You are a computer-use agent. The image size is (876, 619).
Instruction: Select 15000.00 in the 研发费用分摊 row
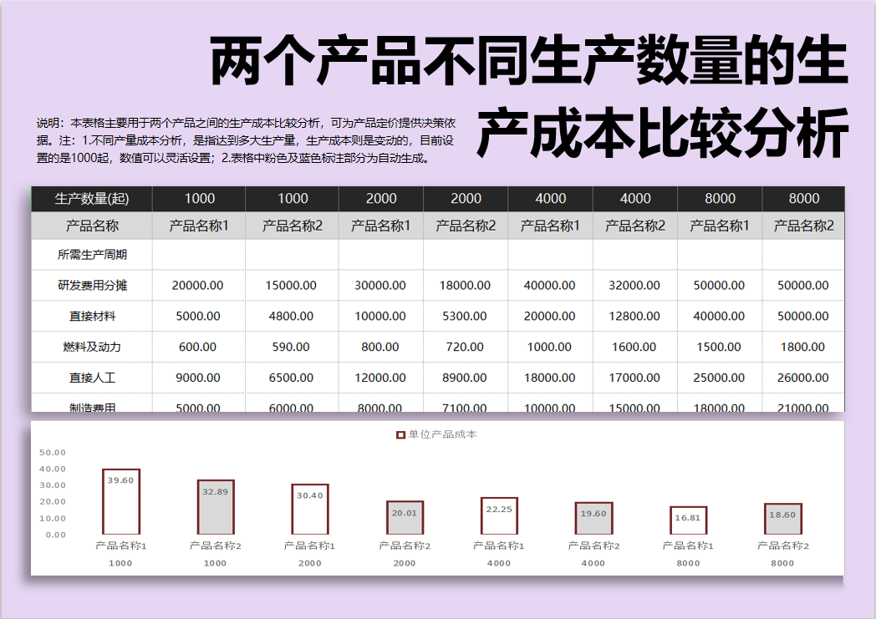[x=291, y=285]
